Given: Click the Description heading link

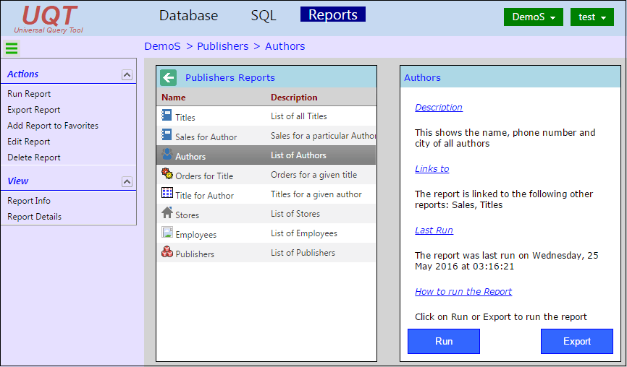Looking at the screenshot, I should (439, 108).
